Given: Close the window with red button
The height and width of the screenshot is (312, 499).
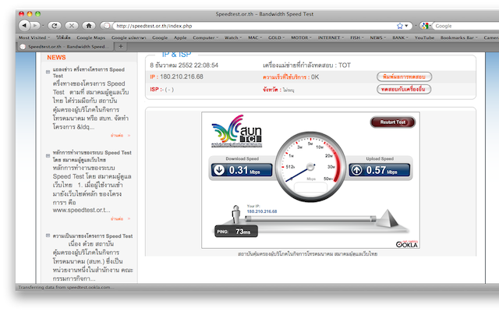Looking at the screenshot, I should coord(21,14).
